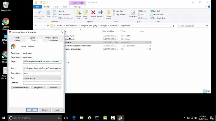Create a New folder
Image resolution: width=216 pixels, height=121 pixels.
(x=109, y=15)
